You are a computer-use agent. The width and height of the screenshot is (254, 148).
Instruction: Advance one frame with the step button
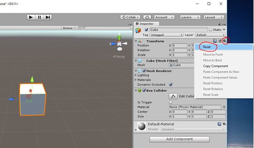point(48,17)
